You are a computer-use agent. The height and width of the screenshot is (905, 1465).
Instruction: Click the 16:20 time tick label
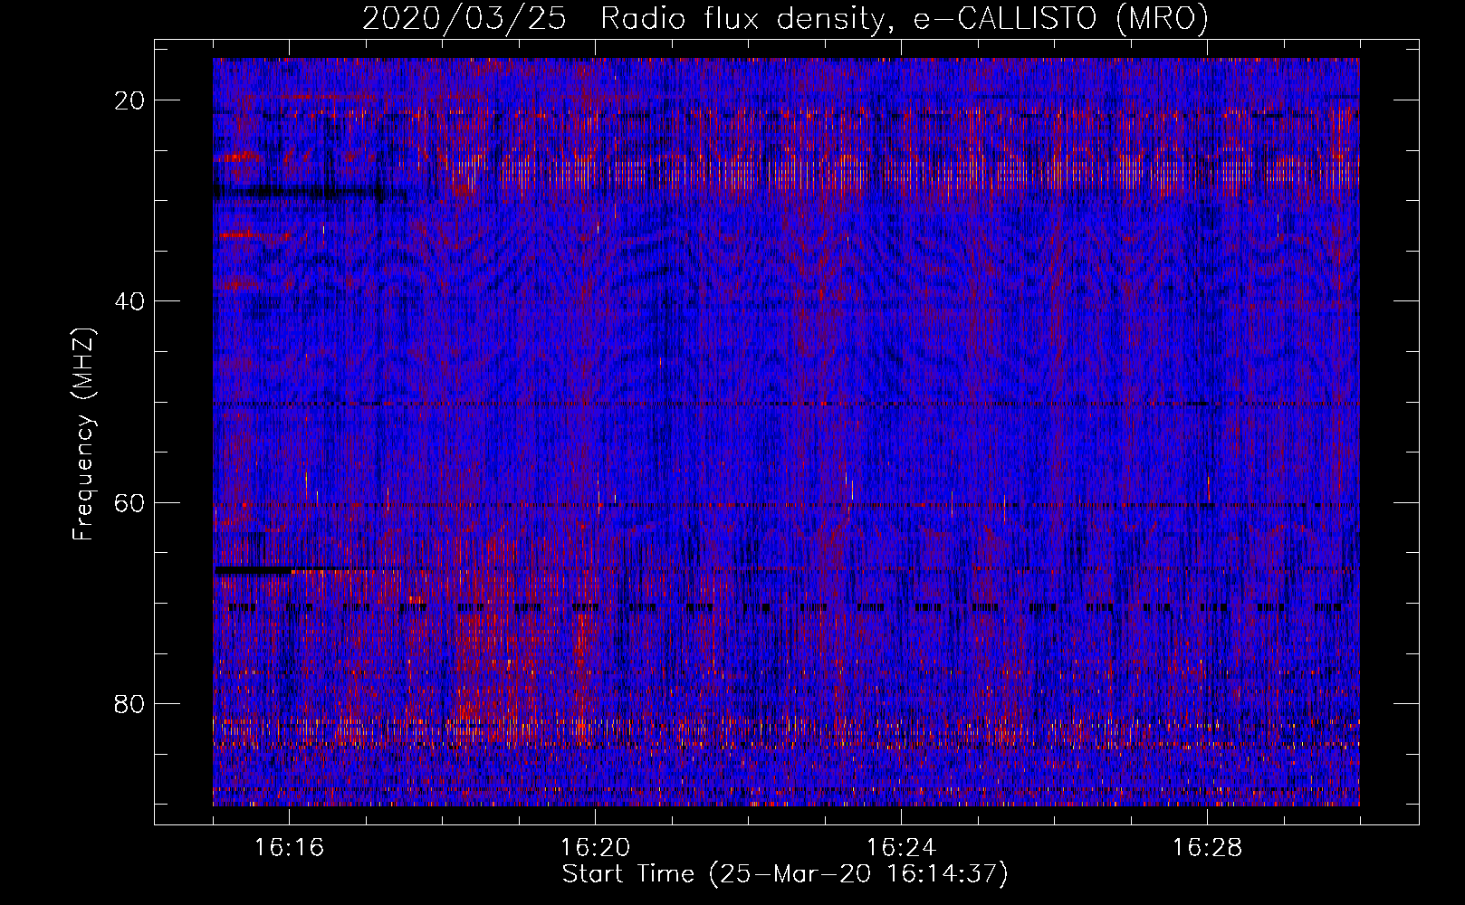tap(595, 848)
